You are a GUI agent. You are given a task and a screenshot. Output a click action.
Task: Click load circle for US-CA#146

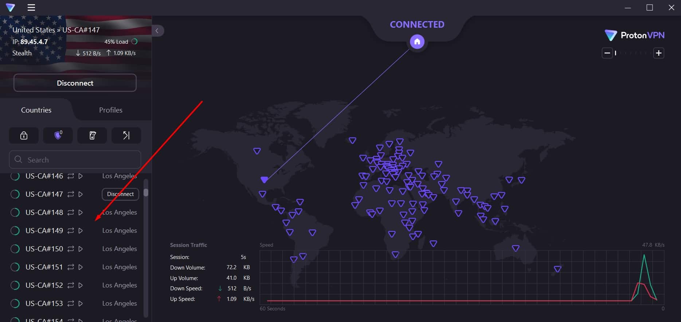tap(15, 176)
